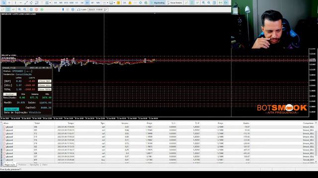Screen dimensions: 318x178
Task: Switch chart to H4 timeframe
Action: click(x=82, y=2)
